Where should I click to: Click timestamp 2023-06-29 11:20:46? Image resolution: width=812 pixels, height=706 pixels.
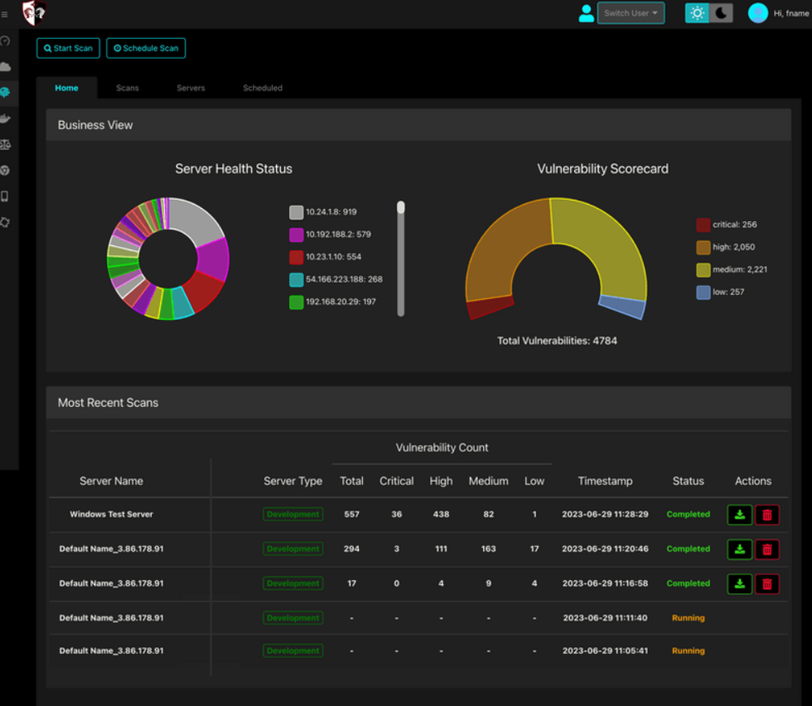point(606,549)
